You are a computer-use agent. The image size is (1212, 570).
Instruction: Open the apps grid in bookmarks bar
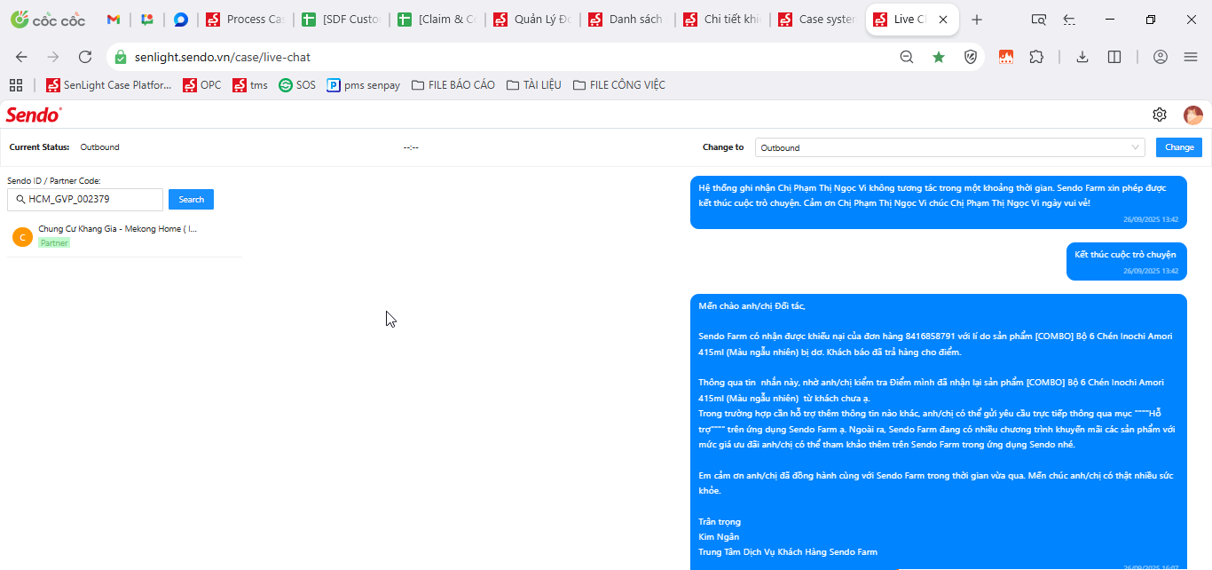tap(16, 85)
